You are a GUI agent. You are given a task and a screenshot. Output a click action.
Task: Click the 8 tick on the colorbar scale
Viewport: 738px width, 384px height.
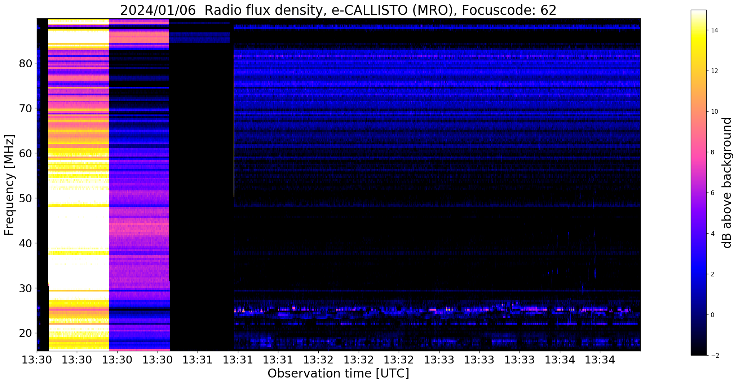712,152
